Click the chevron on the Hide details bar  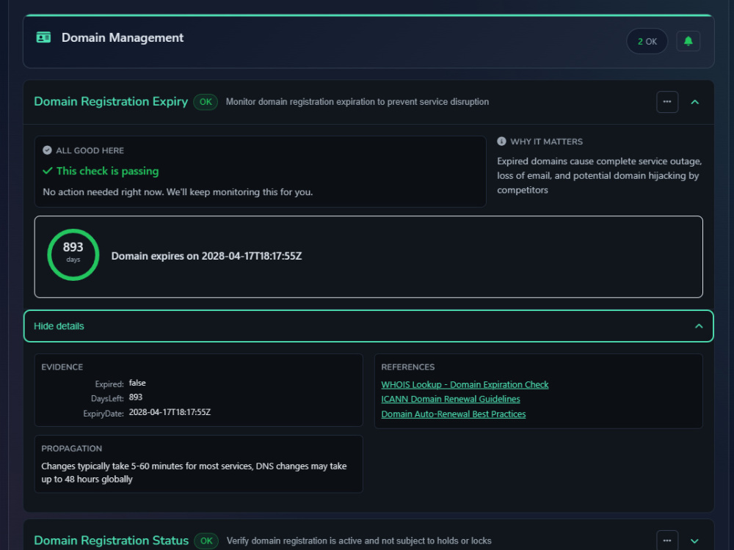click(x=699, y=326)
